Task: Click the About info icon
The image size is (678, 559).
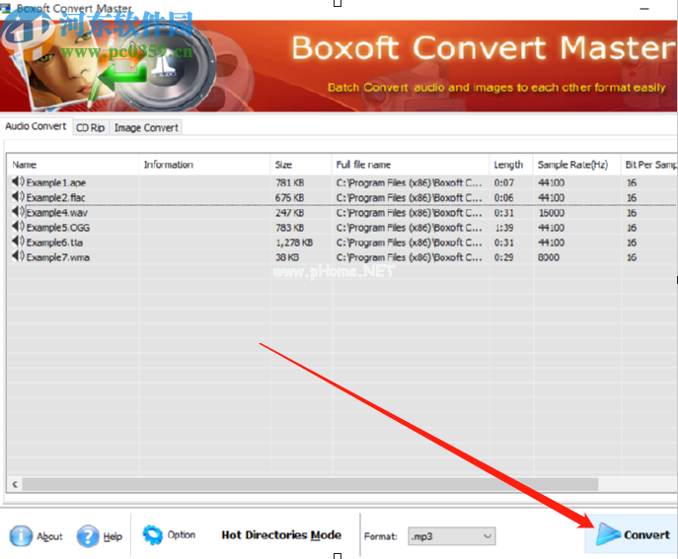Action: [21, 535]
